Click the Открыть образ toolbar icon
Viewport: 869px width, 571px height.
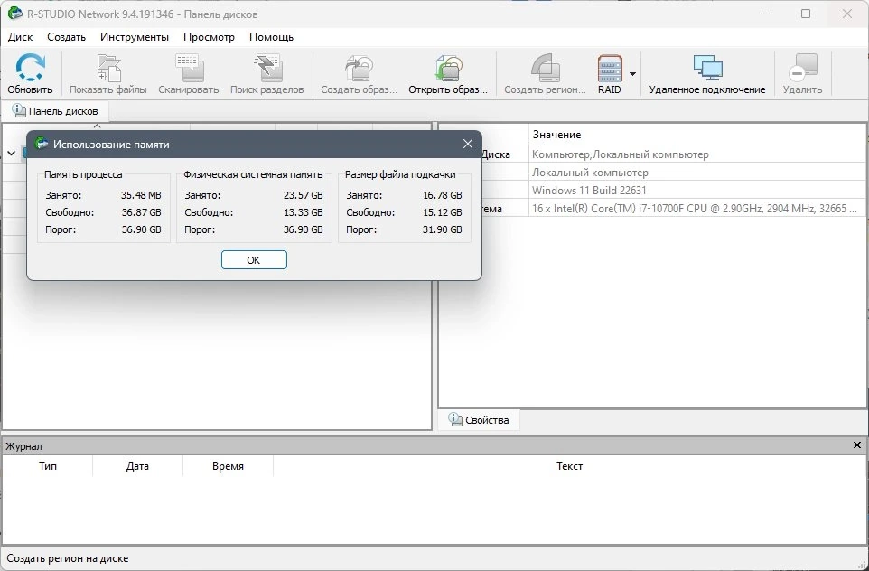pyautogui.click(x=448, y=68)
